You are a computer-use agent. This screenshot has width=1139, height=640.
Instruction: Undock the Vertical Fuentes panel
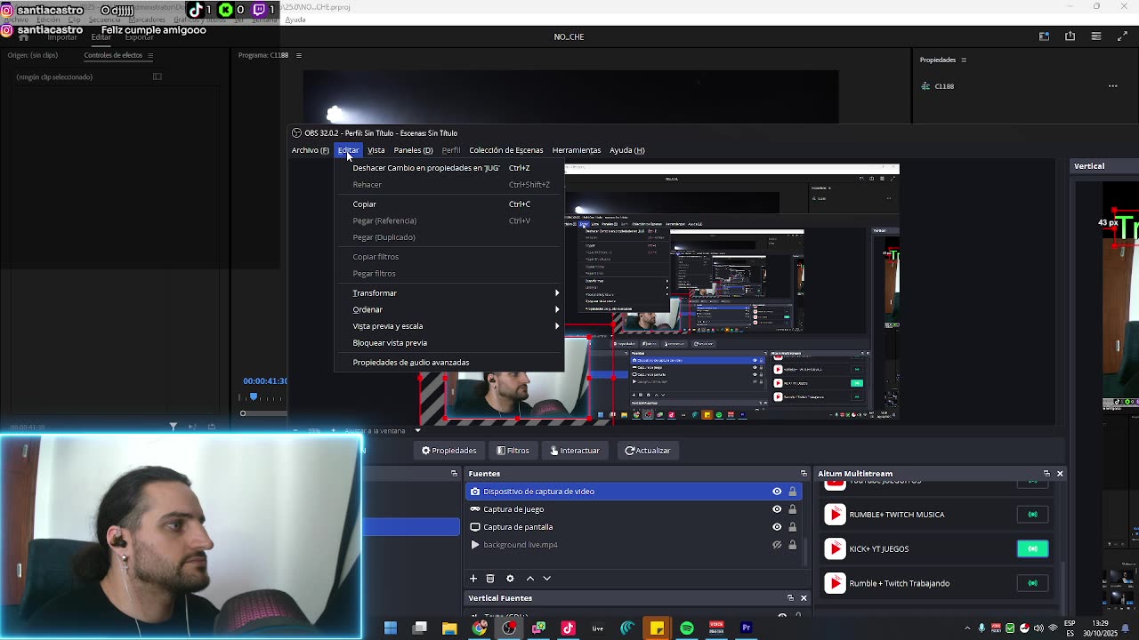[x=790, y=598]
